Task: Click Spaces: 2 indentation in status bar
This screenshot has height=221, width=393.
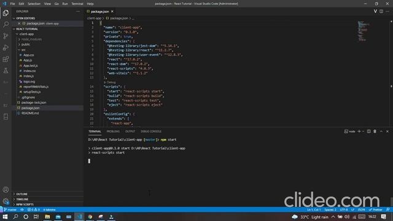Action: [x=330, y=209]
